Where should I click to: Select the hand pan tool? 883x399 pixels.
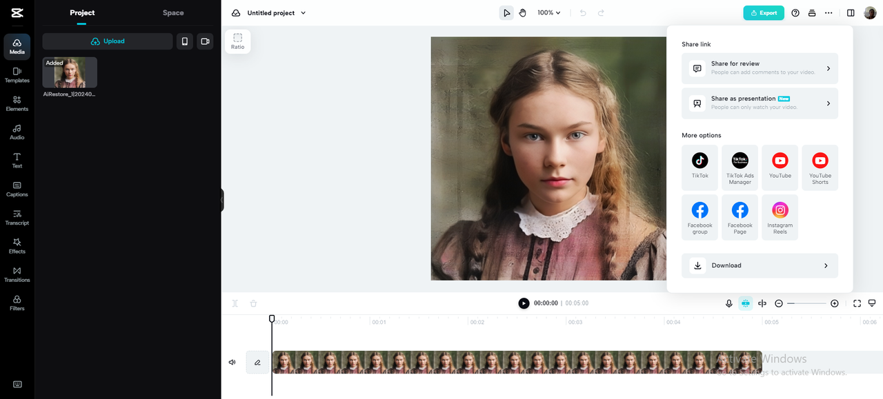click(x=523, y=13)
